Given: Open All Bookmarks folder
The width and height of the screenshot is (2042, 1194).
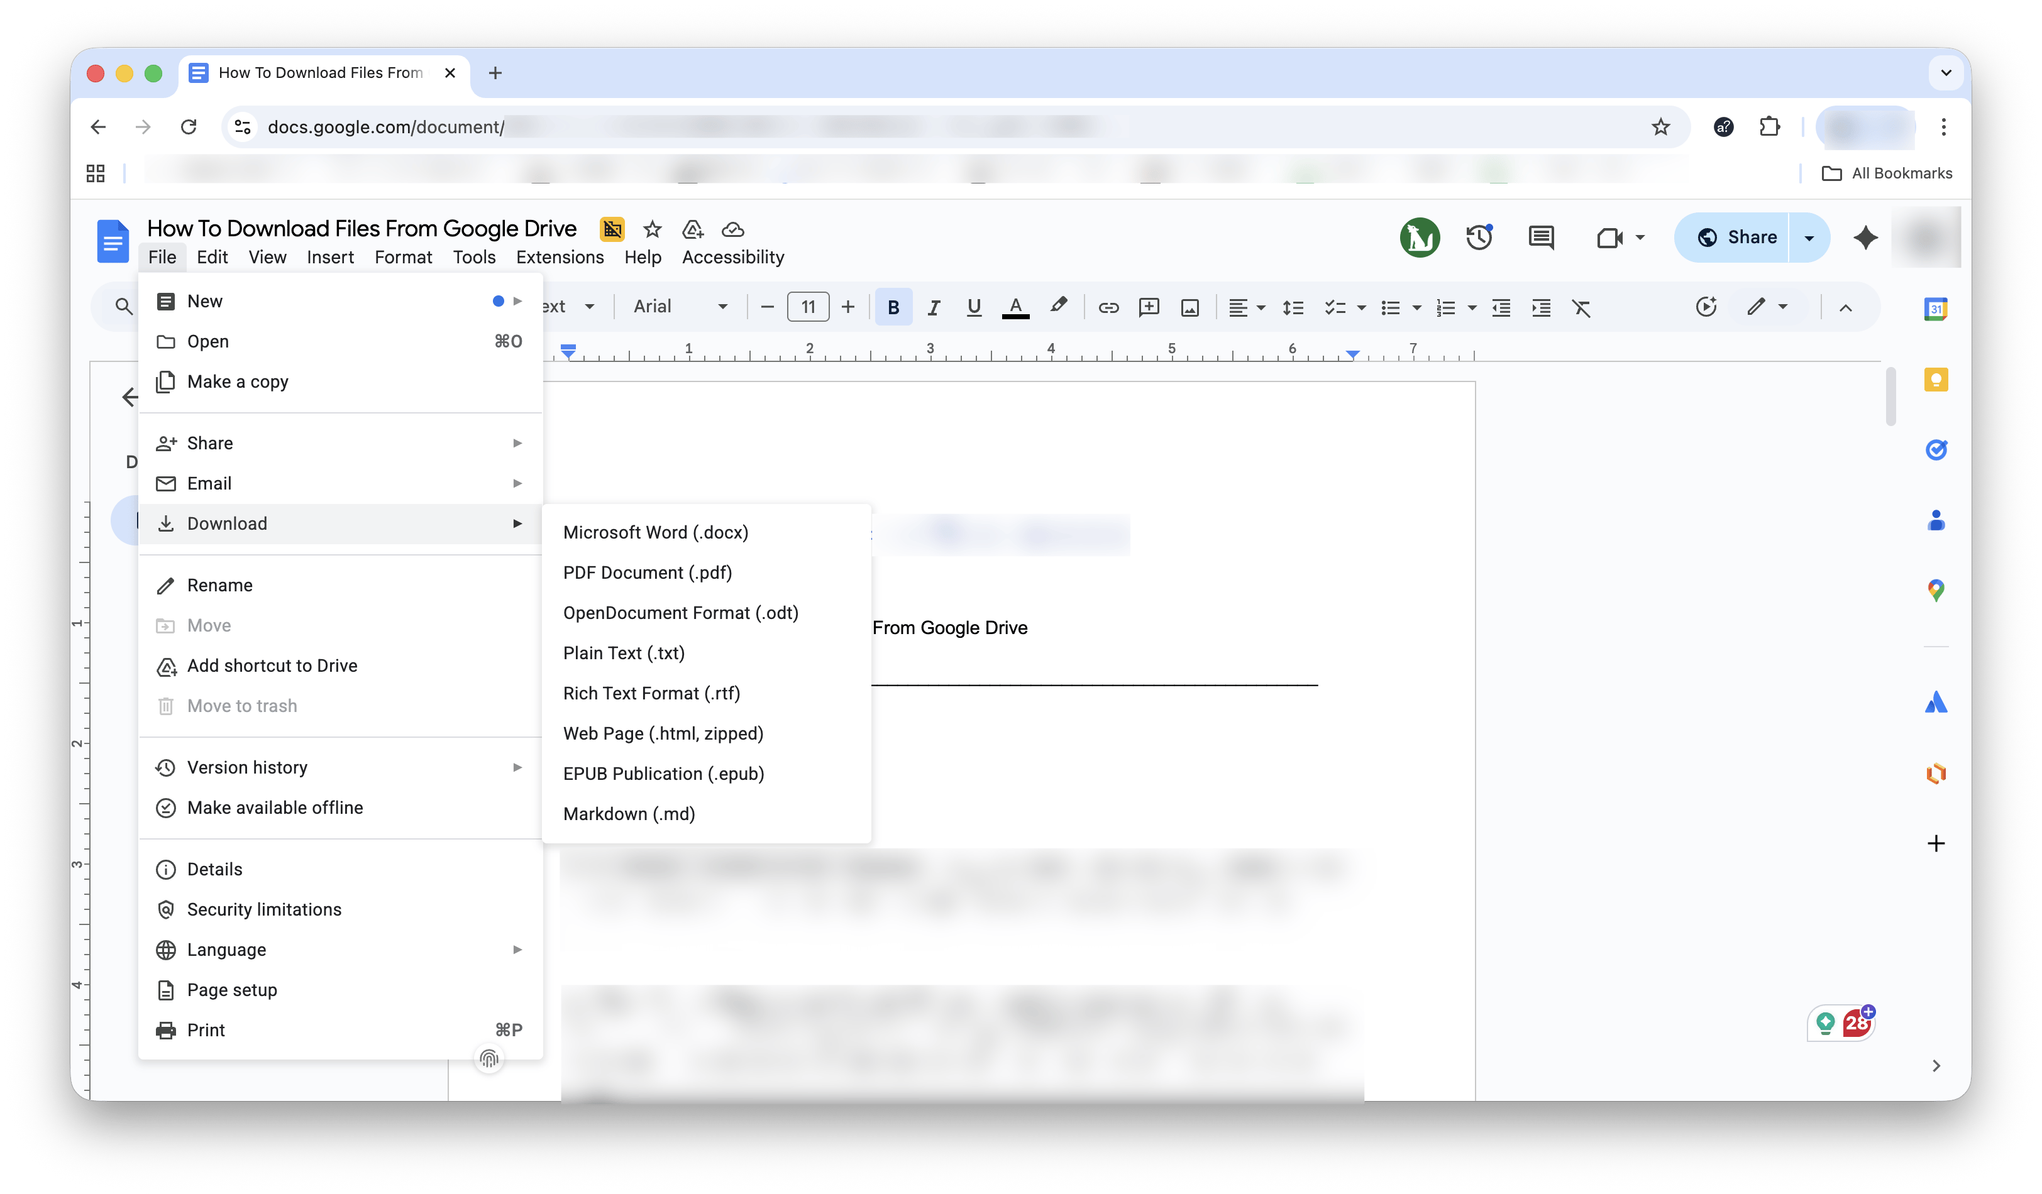Looking at the screenshot, I should [x=1887, y=173].
